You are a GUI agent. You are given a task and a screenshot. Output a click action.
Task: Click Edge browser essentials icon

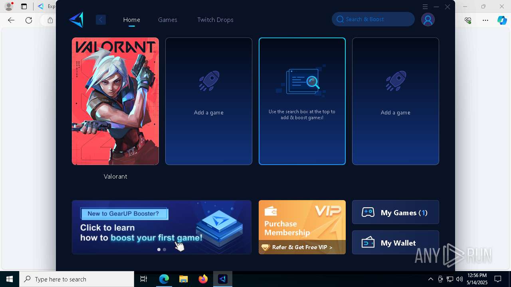pos(468,20)
